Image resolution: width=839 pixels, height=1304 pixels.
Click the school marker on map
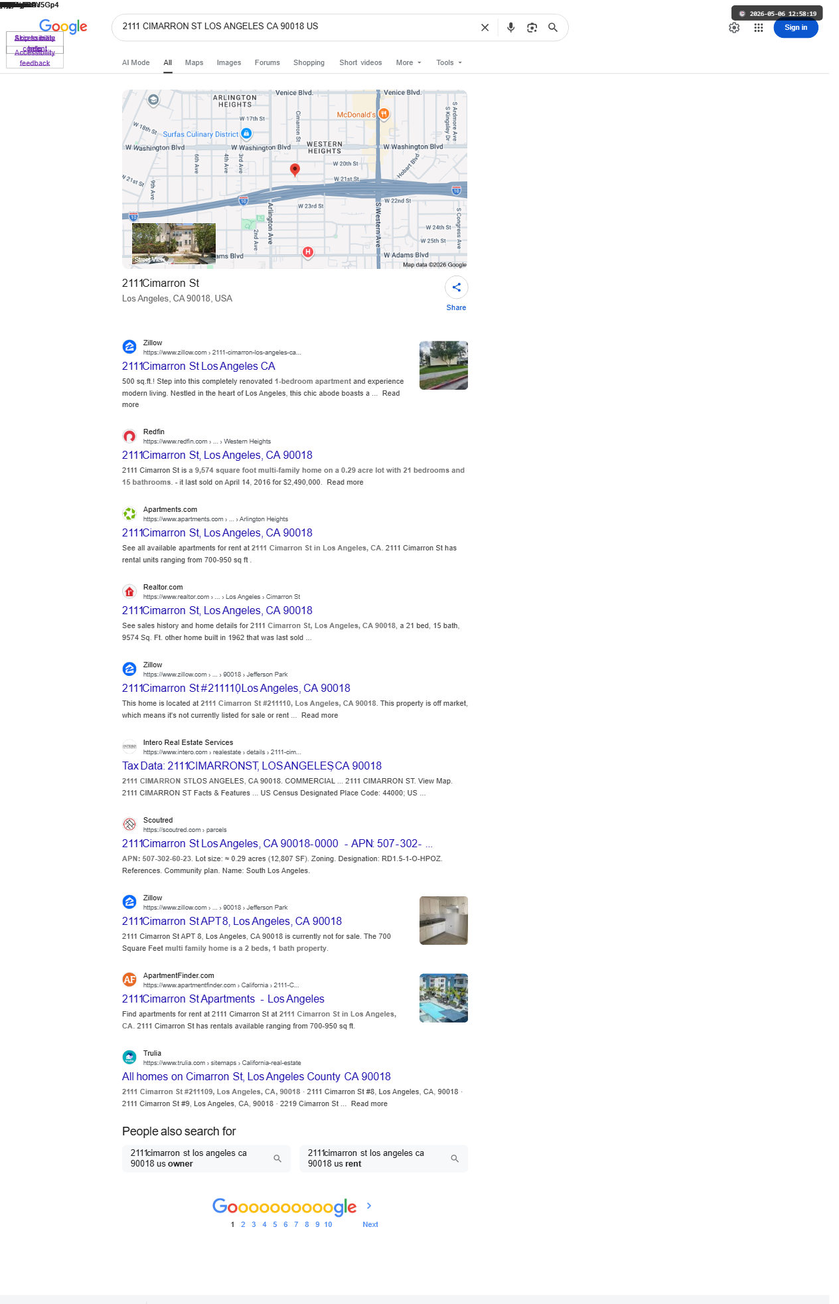(153, 100)
